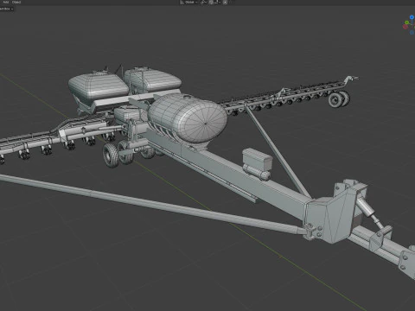
Task: Toggle the snap magnet icon
Action: pos(211,2)
